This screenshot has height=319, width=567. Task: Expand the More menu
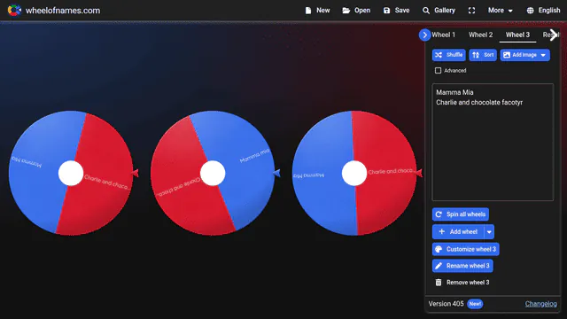500,11
